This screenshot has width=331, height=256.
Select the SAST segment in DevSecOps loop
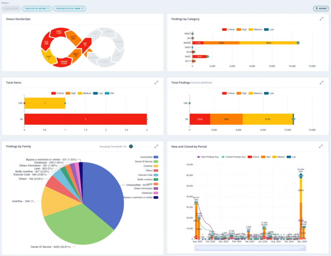(x=59, y=32)
